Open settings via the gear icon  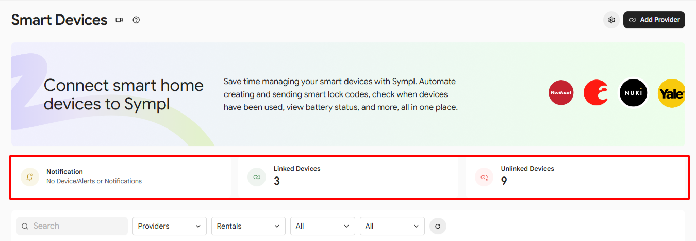tap(611, 20)
